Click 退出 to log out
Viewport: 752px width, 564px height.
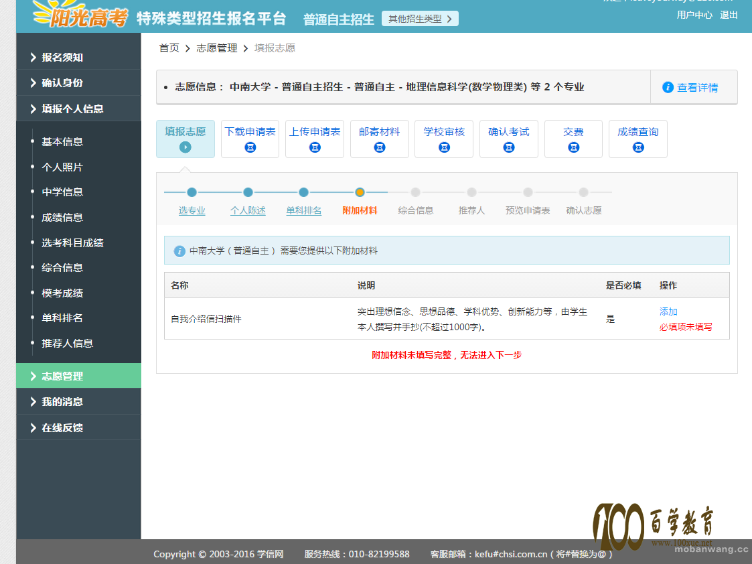729,15
